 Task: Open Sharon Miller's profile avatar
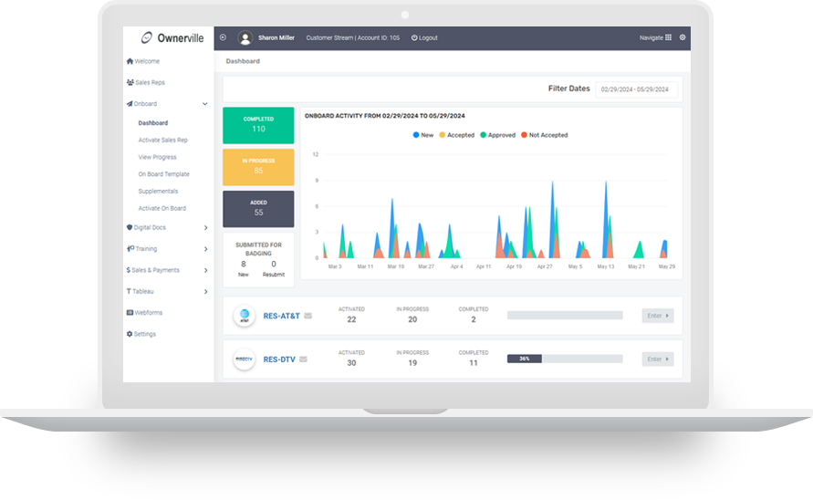[245, 37]
